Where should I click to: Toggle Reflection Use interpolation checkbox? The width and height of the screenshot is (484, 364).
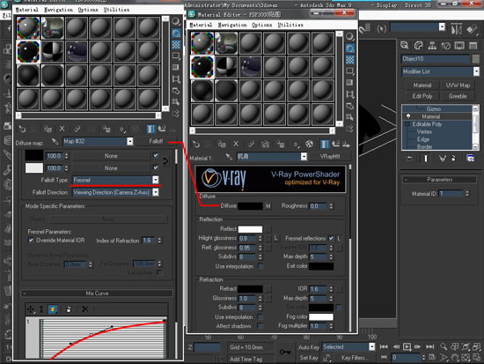click(260, 266)
